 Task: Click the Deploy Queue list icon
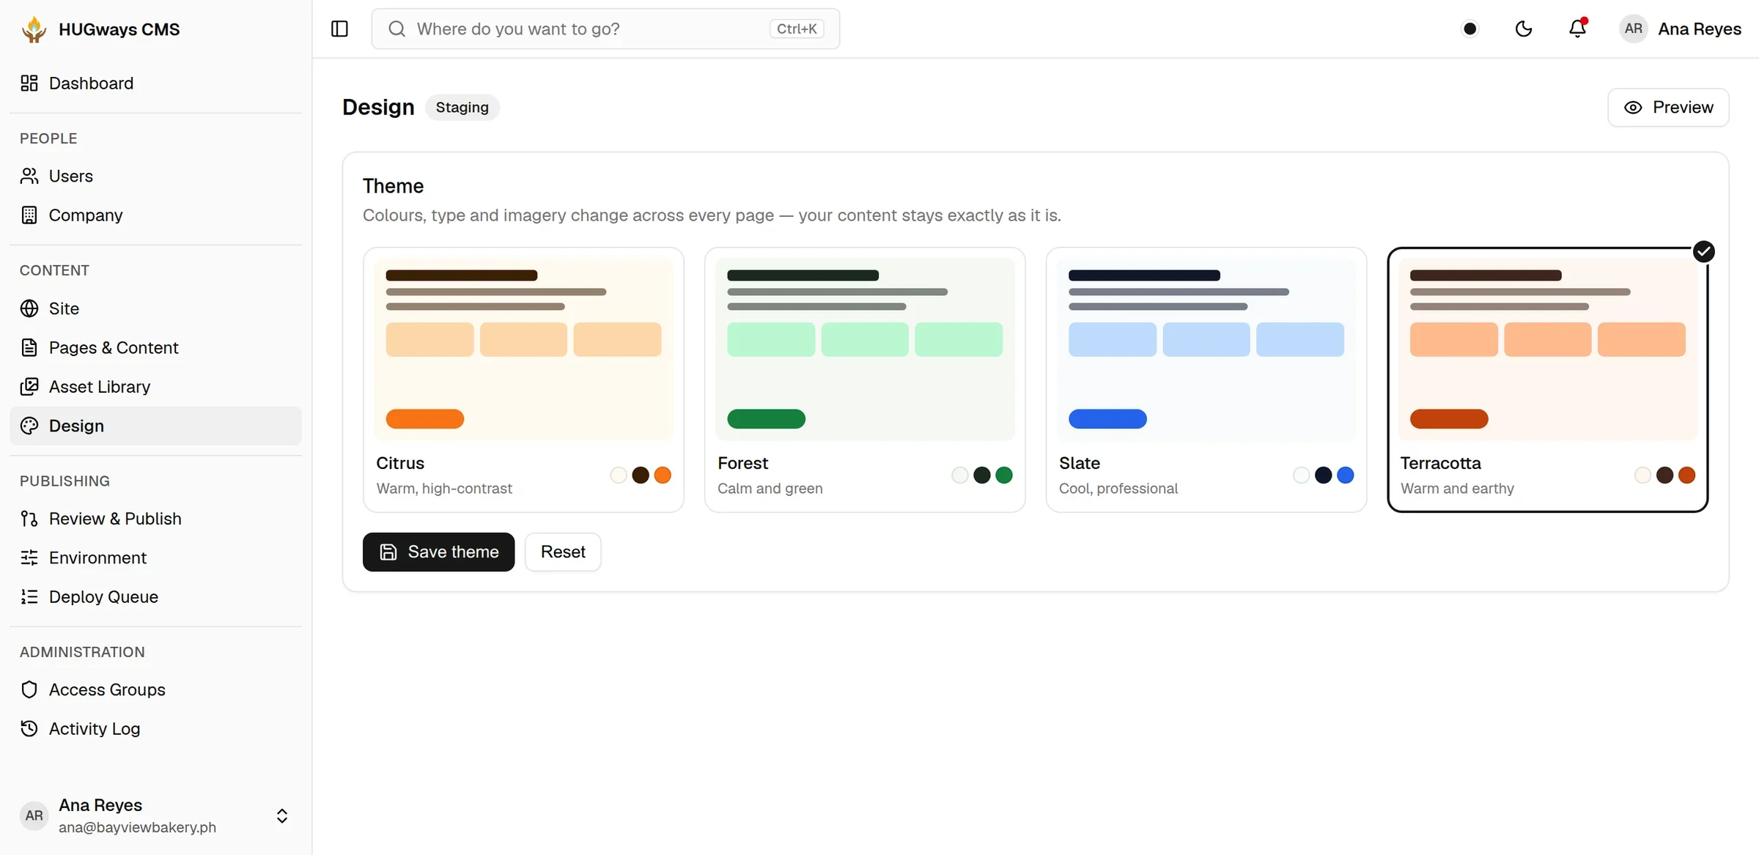click(x=29, y=597)
